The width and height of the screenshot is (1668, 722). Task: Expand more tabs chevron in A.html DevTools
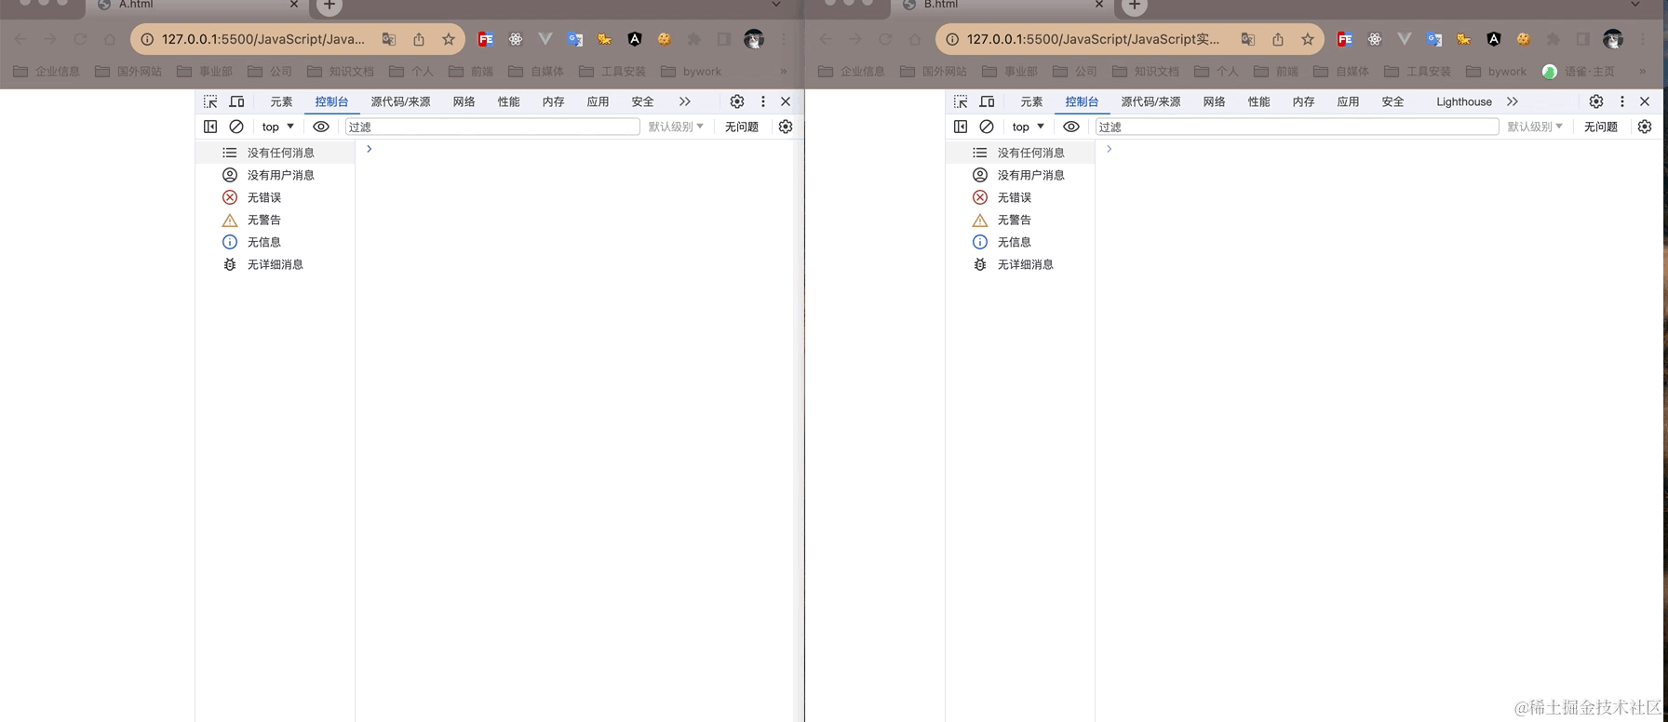pyautogui.click(x=684, y=101)
